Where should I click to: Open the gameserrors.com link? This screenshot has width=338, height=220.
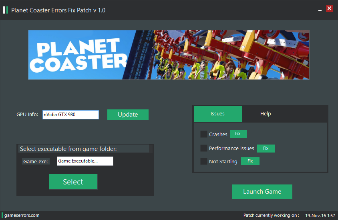(22, 215)
